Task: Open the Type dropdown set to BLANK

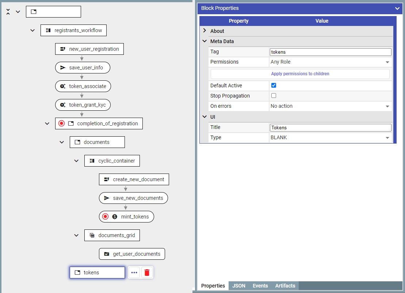Action: coord(330,138)
